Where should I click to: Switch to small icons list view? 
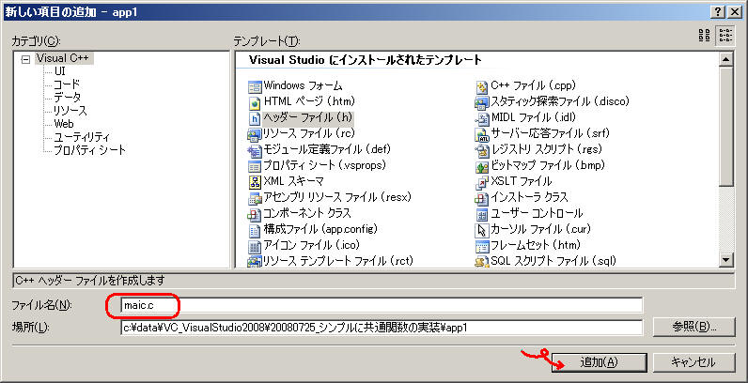click(x=725, y=36)
